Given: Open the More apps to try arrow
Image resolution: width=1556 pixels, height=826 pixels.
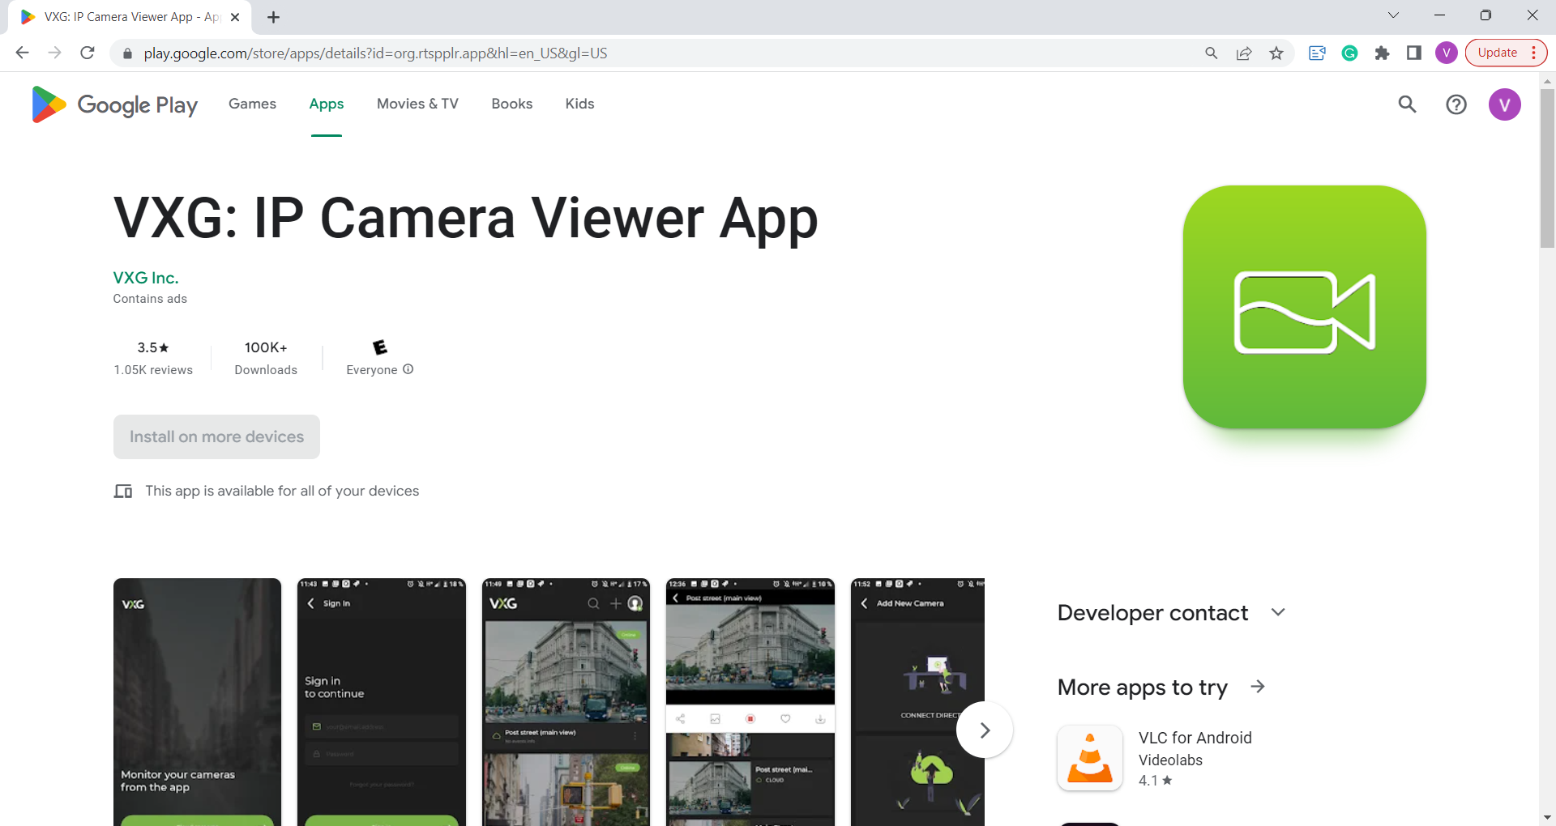Looking at the screenshot, I should [1258, 687].
